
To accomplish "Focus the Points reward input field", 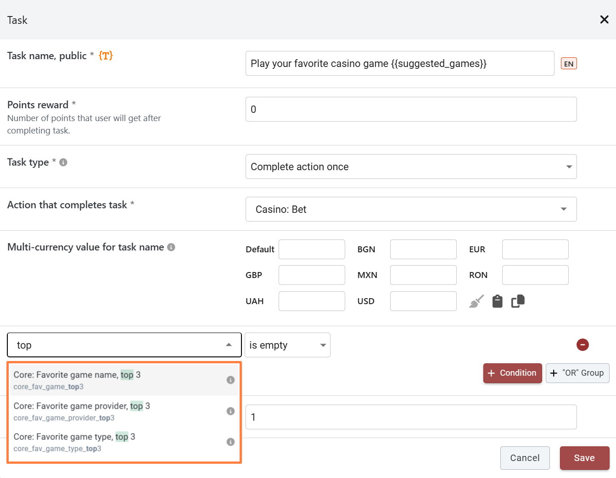I will [x=411, y=109].
